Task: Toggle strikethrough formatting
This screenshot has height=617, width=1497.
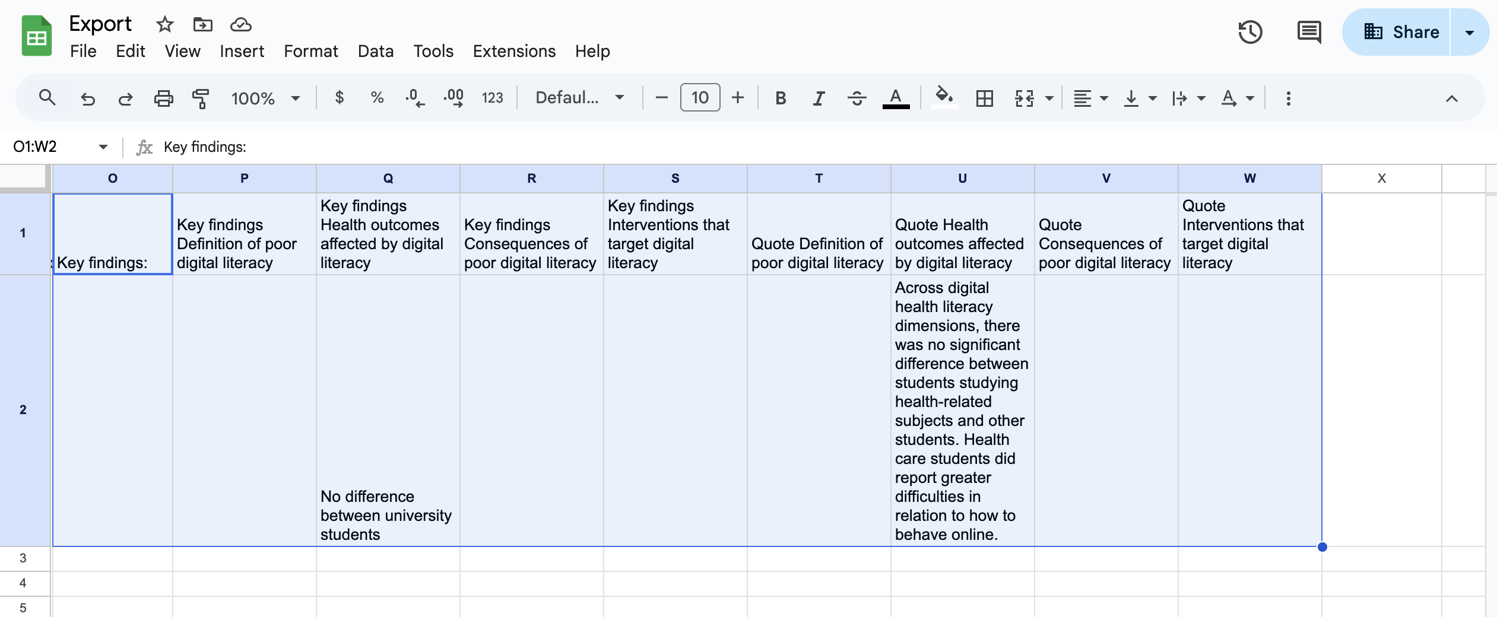Action: click(x=857, y=98)
